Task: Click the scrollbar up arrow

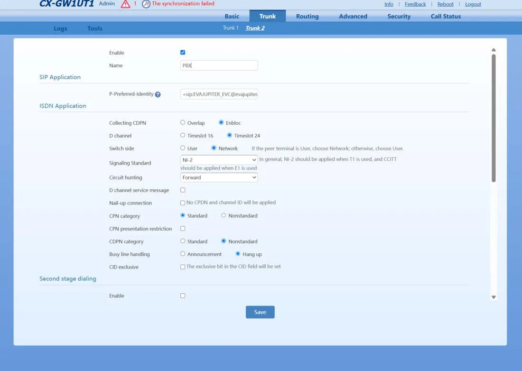Action: (494, 50)
